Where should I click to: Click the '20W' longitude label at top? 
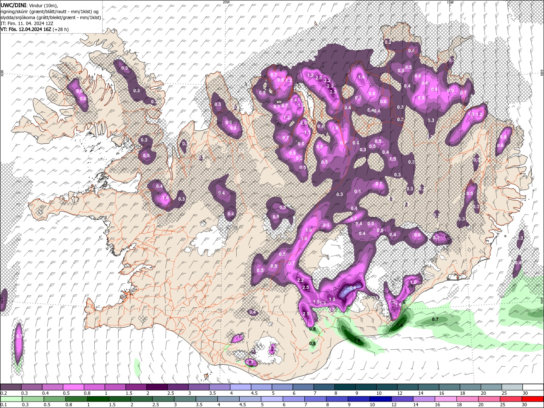226,2
